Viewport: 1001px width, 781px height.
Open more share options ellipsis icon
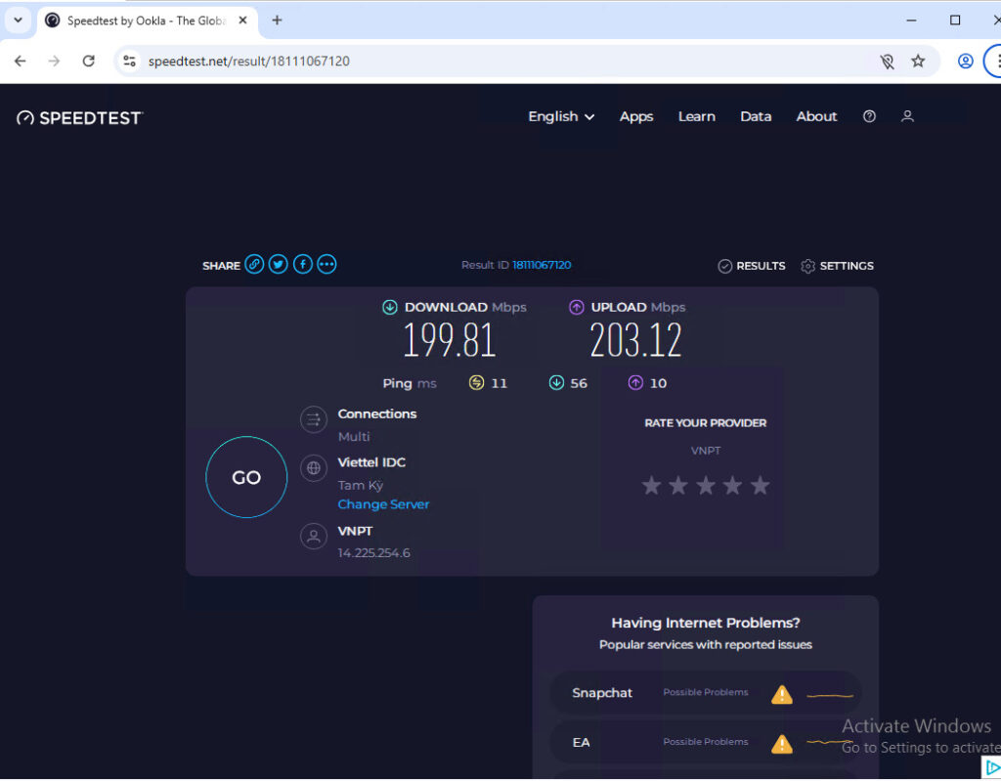coord(326,264)
